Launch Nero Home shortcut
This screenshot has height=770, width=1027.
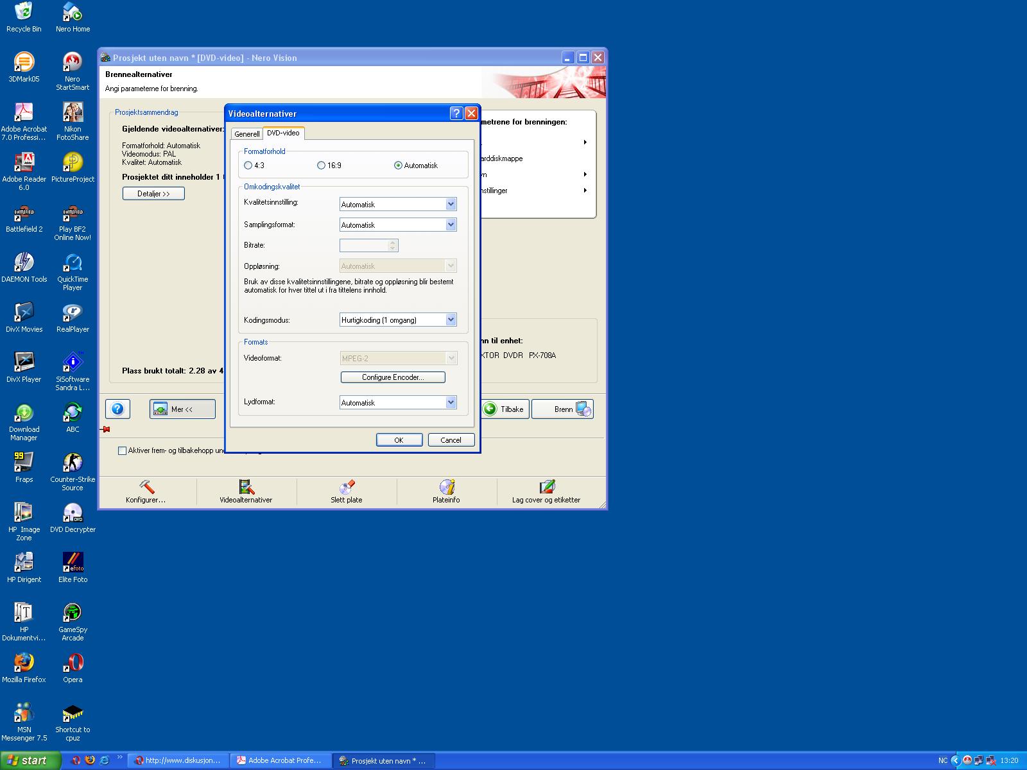point(73,17)
